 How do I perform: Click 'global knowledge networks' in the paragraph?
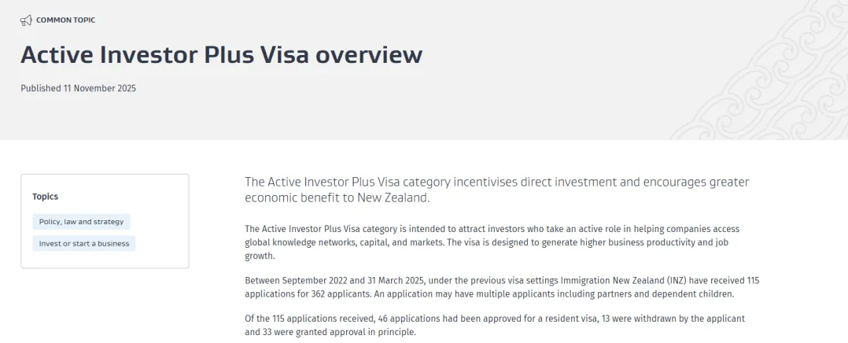294,242
